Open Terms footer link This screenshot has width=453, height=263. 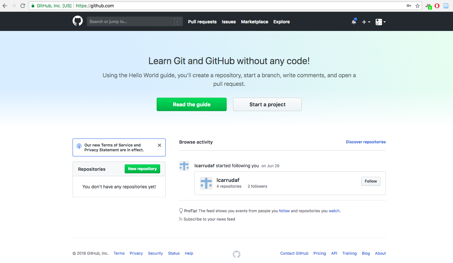(x=119, y=253)
